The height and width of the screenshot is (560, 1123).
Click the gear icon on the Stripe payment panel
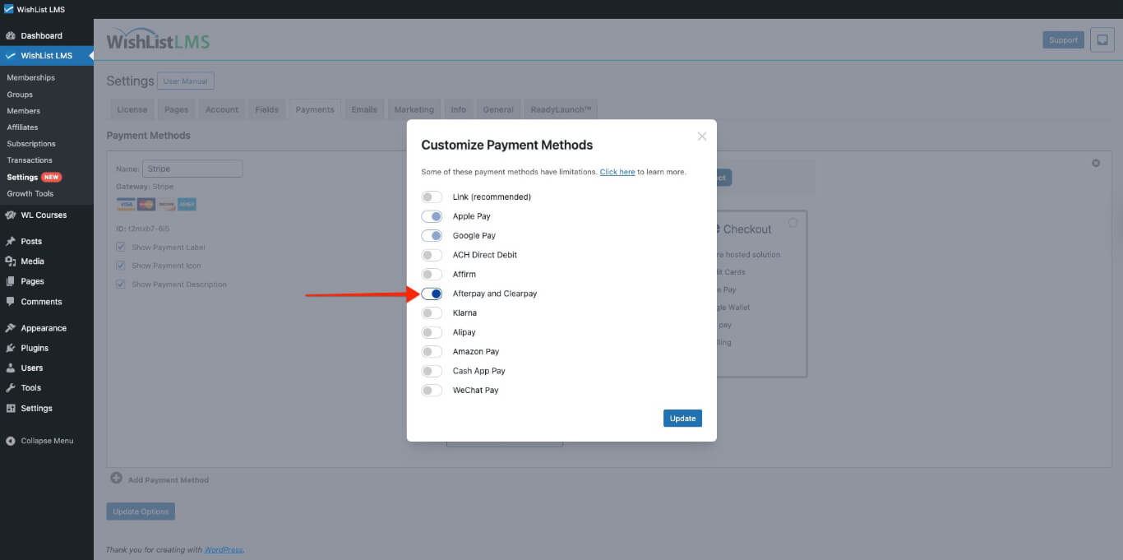[1095, 163]
